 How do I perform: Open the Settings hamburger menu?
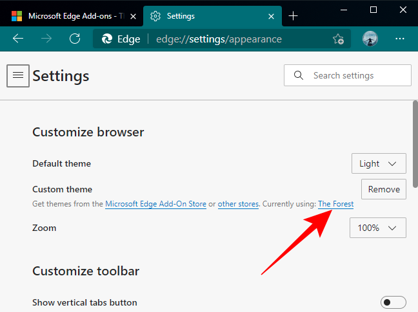pyautogui.click(x=18, y=76)
